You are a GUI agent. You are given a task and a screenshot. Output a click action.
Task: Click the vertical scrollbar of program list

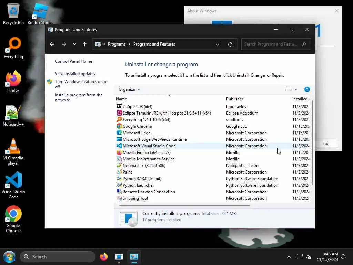[x=312, y=143]
